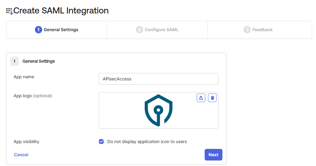316x166 pixels.
Task: Click the 'App logo (optional)' label
Action: tap(33, 96)
